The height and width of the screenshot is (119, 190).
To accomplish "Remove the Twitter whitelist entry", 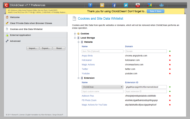I will tap(170, 69).
